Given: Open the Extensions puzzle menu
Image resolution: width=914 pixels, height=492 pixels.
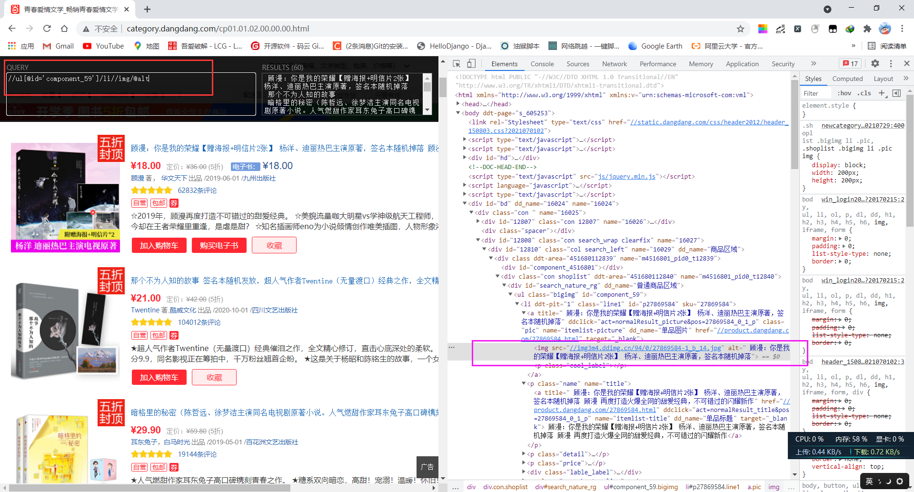Looking at the screenshot, I should [x=867, y=29].
